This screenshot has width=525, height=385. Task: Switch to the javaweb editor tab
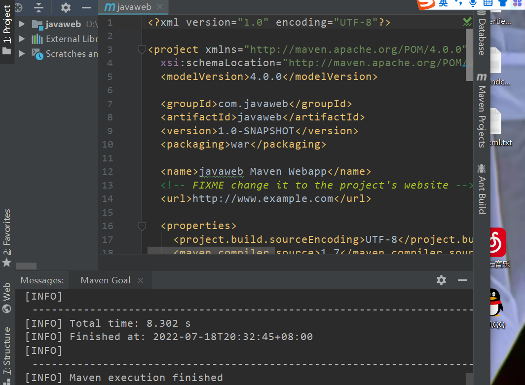pos(128,7)
